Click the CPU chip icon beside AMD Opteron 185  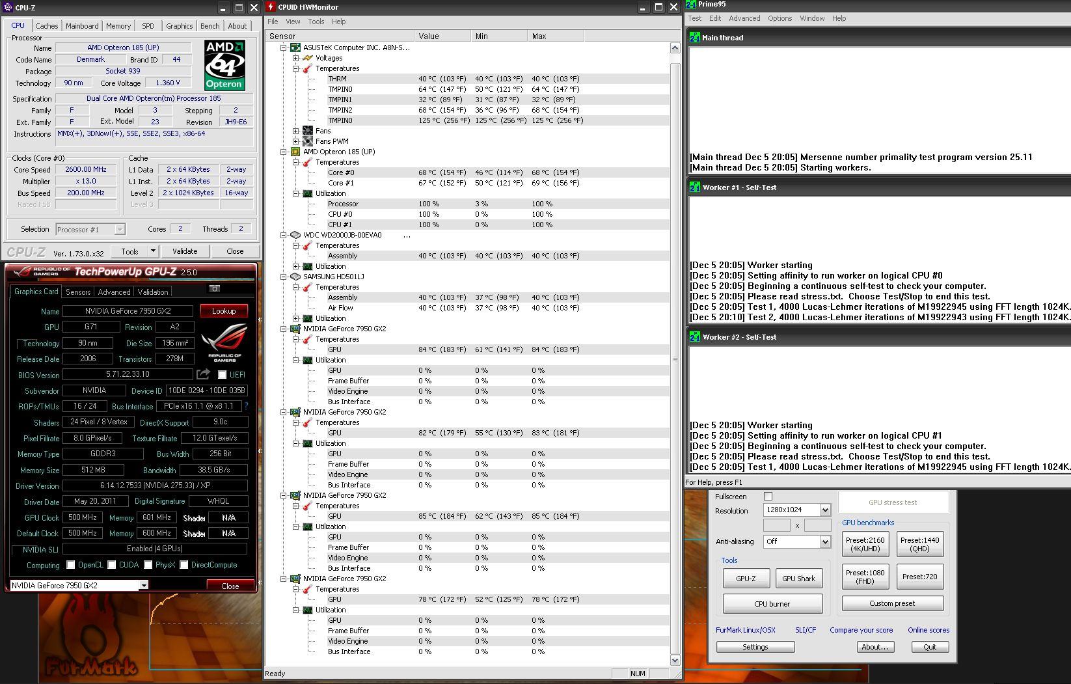[x=295, y=152]
